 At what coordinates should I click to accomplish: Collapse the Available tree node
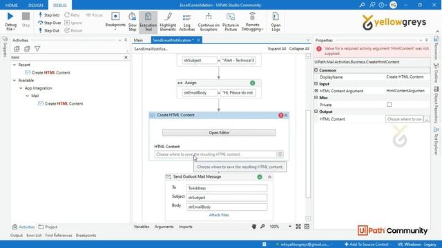tap(15, 81)
